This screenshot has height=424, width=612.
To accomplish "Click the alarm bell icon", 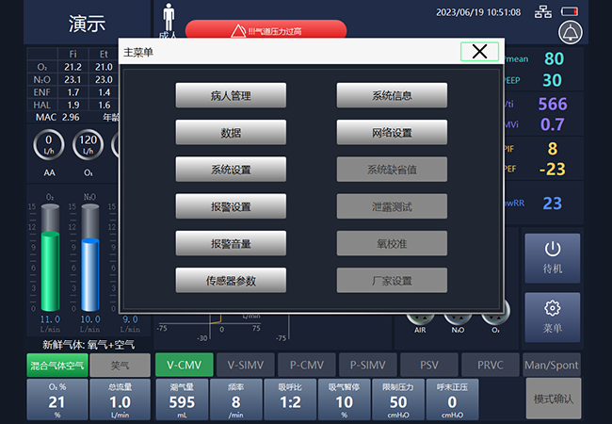I will point(570,33).
